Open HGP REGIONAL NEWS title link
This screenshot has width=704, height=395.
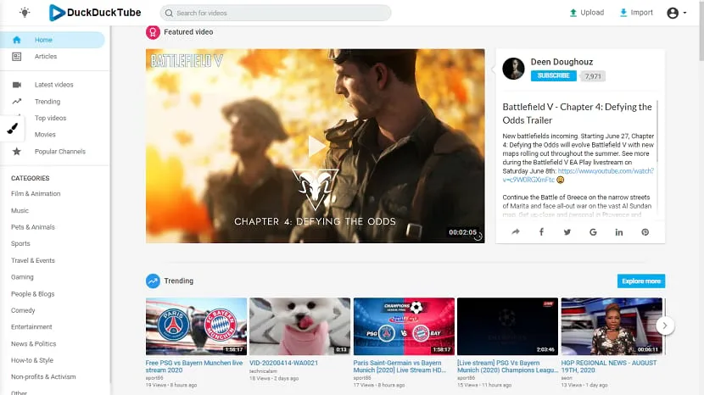(609, 366)
